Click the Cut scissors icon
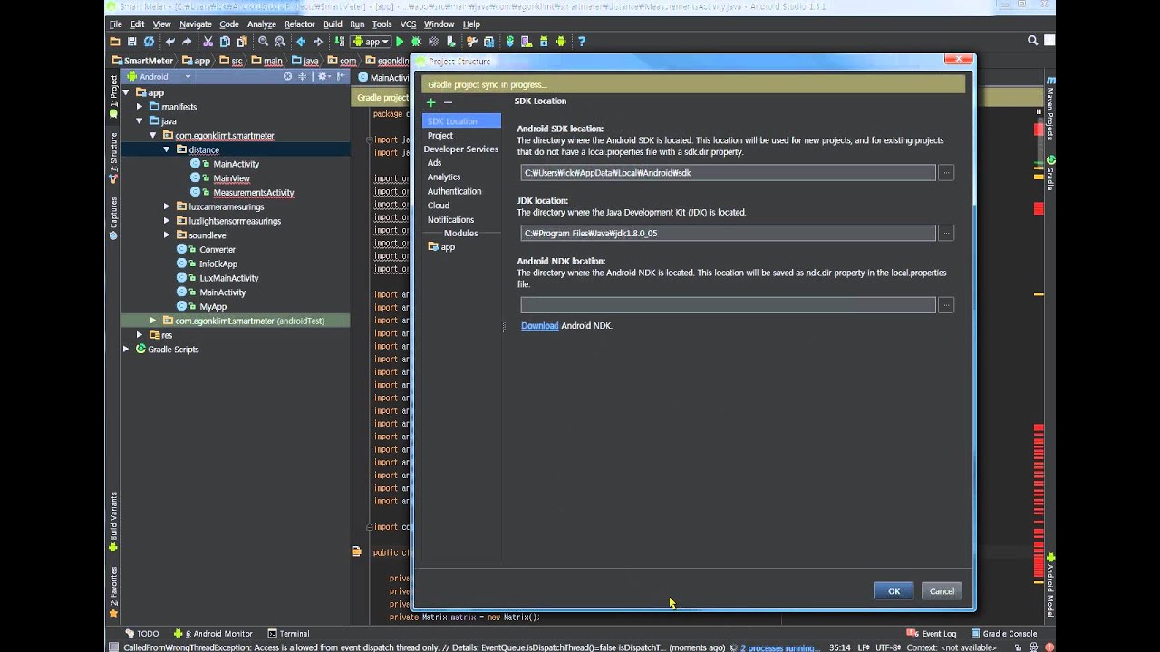This screenshot has height=652, width=1160. point(208,42)
